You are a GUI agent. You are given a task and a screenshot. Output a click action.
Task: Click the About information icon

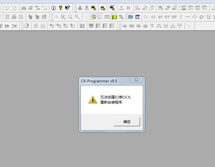click(54, 8)
